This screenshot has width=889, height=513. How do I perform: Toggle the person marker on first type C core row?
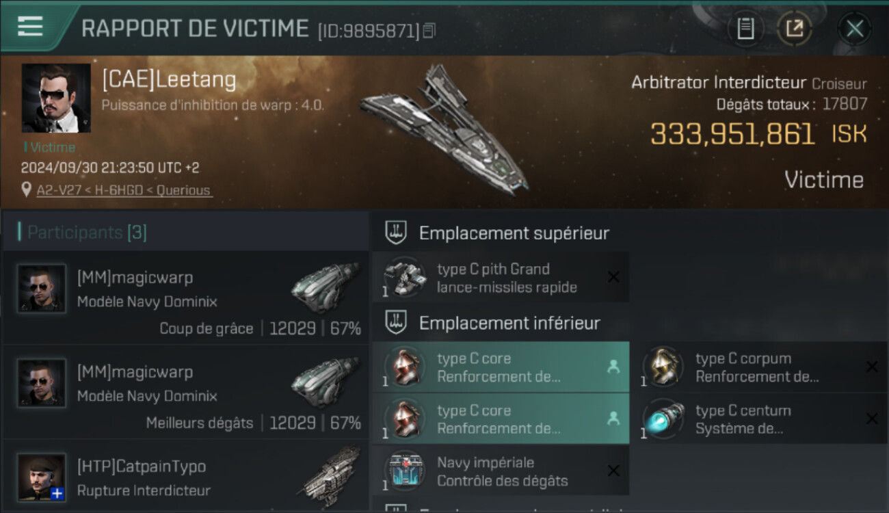pyautogui.click(x=613, y=367)
